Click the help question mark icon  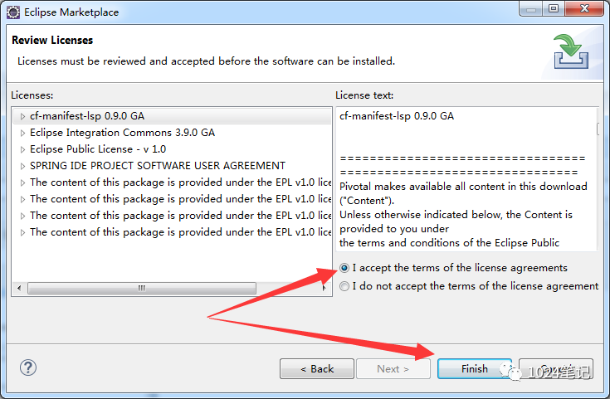tap(28, 367)
